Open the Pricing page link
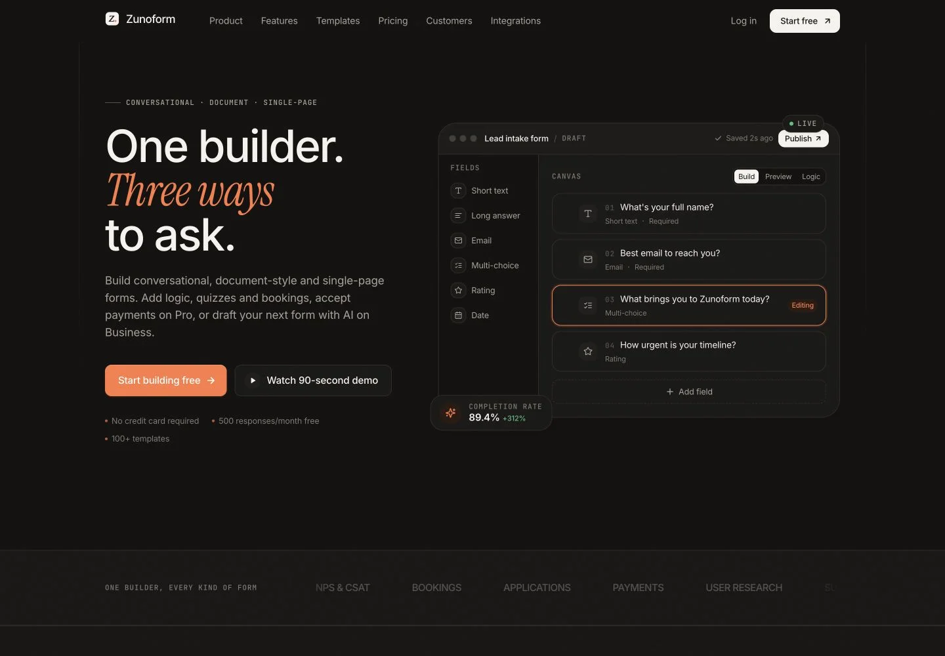 coord(393,21)
